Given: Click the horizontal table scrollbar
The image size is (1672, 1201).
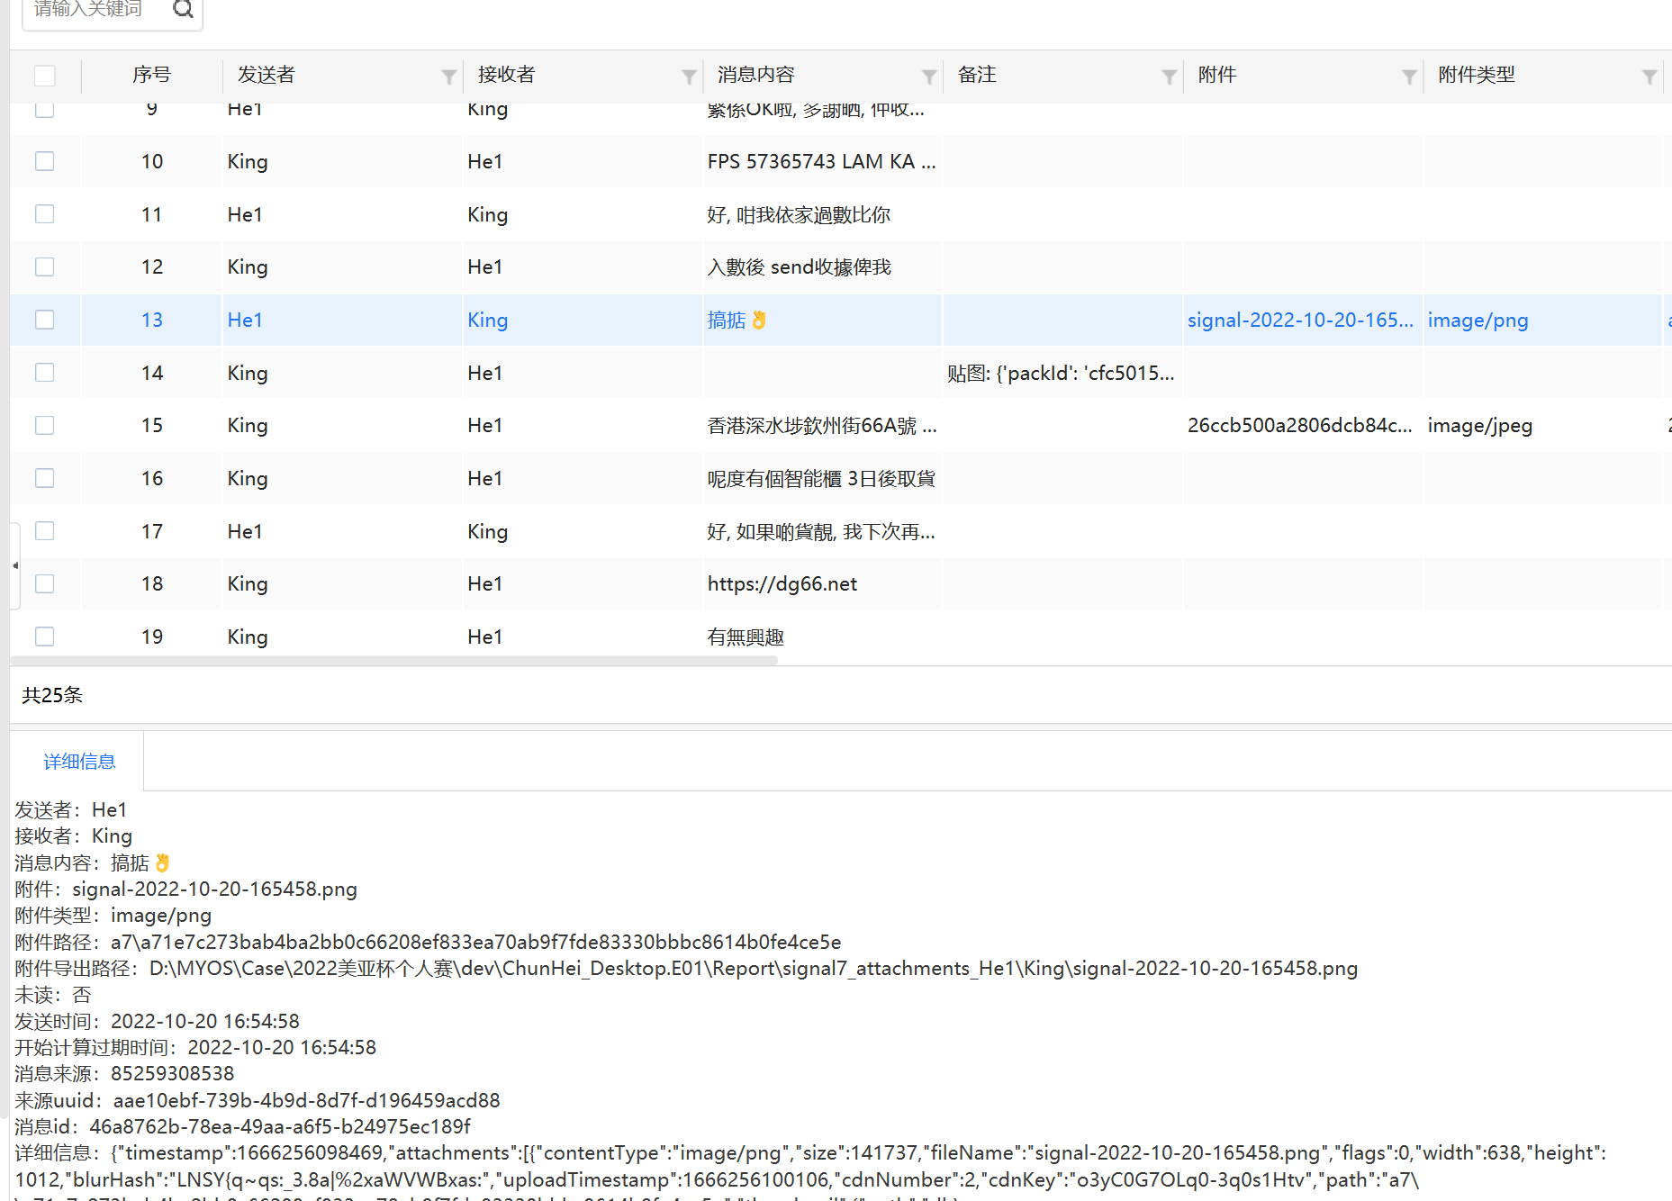Looking at the screenshot, I should pyautogui.click(x=394, y=661).
